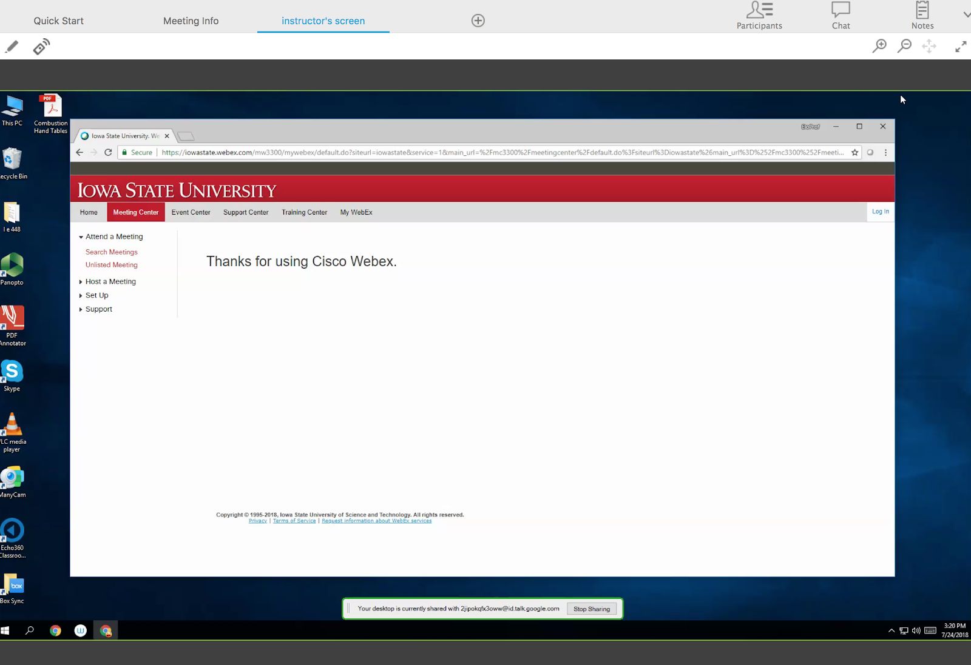Launch Skype from desktop shortcut
The image size is (971, 665).
12,376
